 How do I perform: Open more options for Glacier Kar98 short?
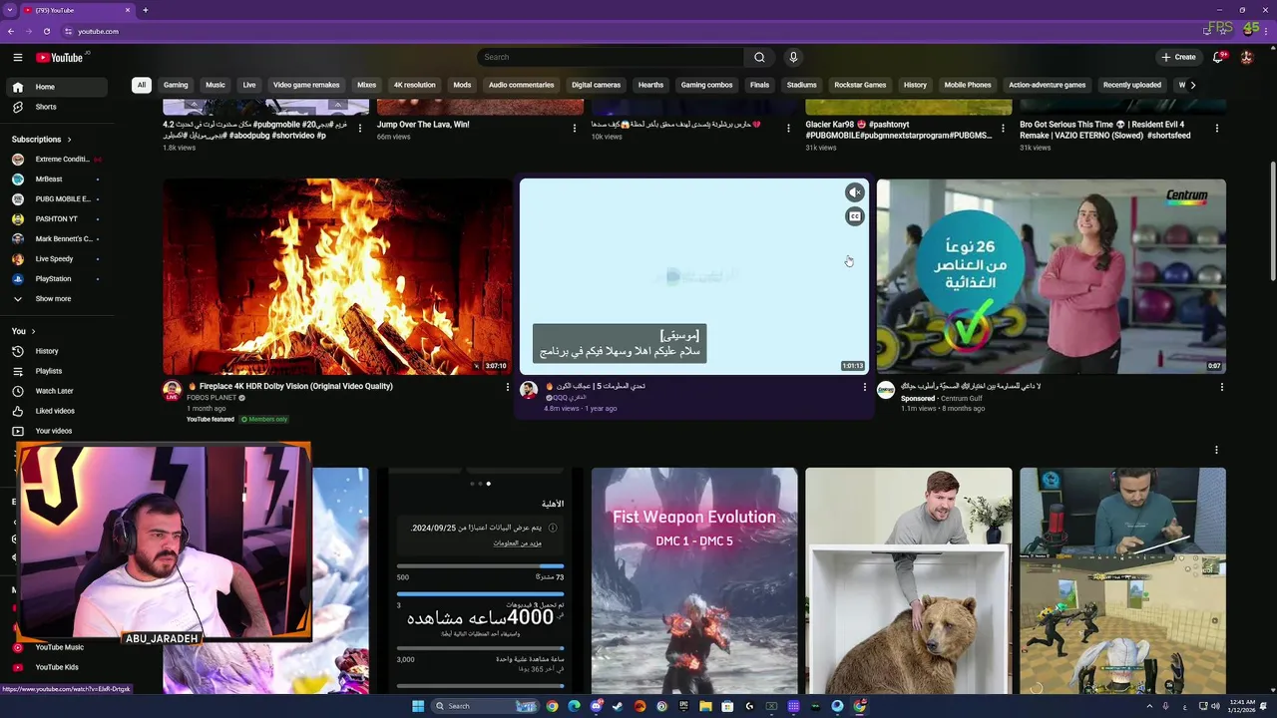(x=1003, y=128)
